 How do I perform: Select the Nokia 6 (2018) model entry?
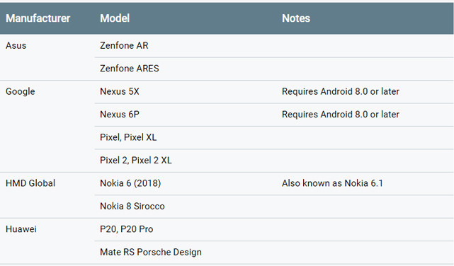pos(130,183)
